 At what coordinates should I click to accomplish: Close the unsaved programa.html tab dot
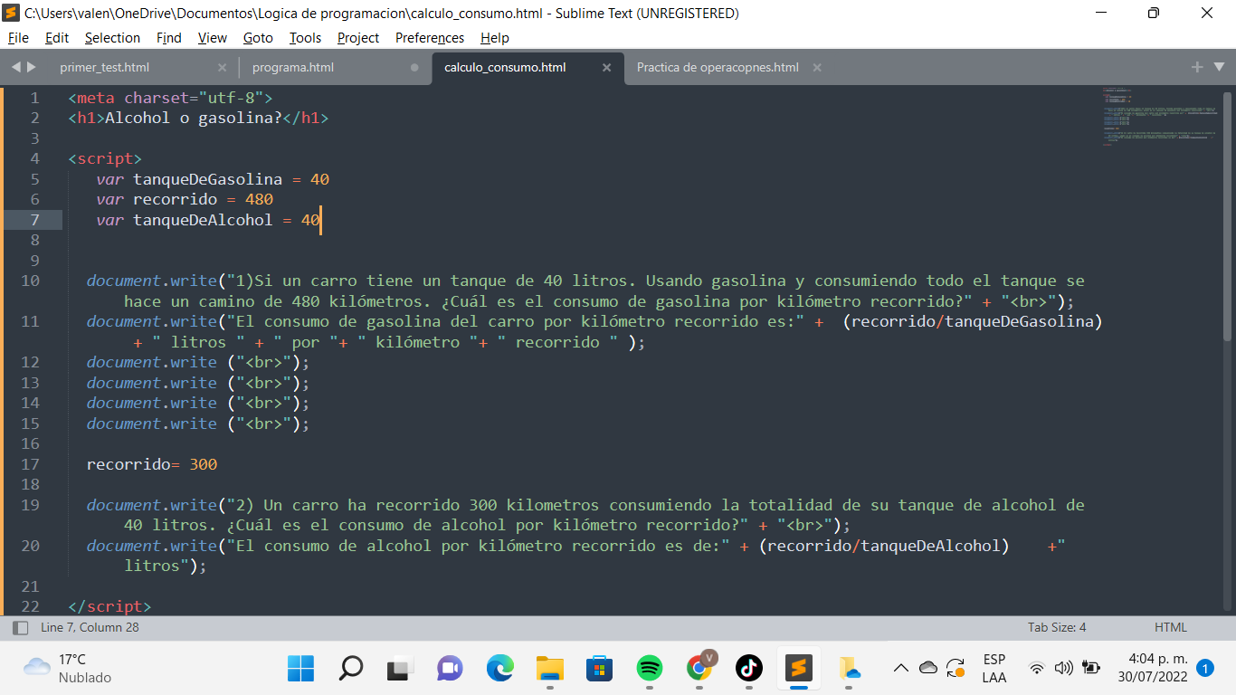414,67
